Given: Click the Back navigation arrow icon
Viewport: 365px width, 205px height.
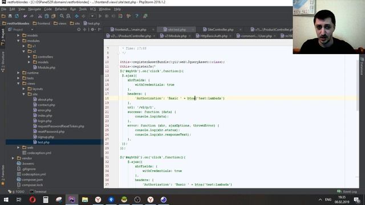Looking at the screenshot, I should pos(76,16).
